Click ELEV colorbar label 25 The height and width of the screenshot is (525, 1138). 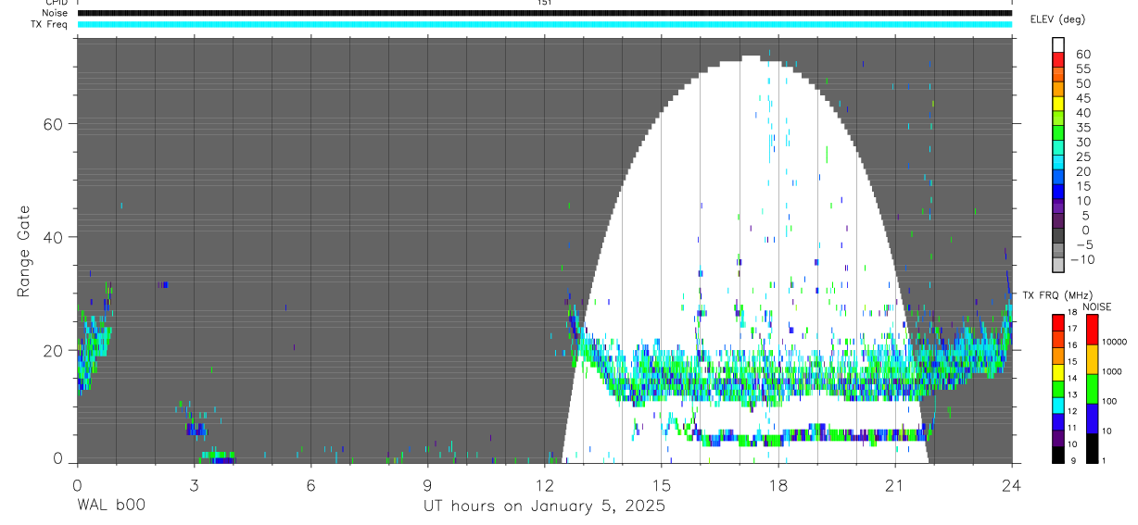pos(1082,157)
